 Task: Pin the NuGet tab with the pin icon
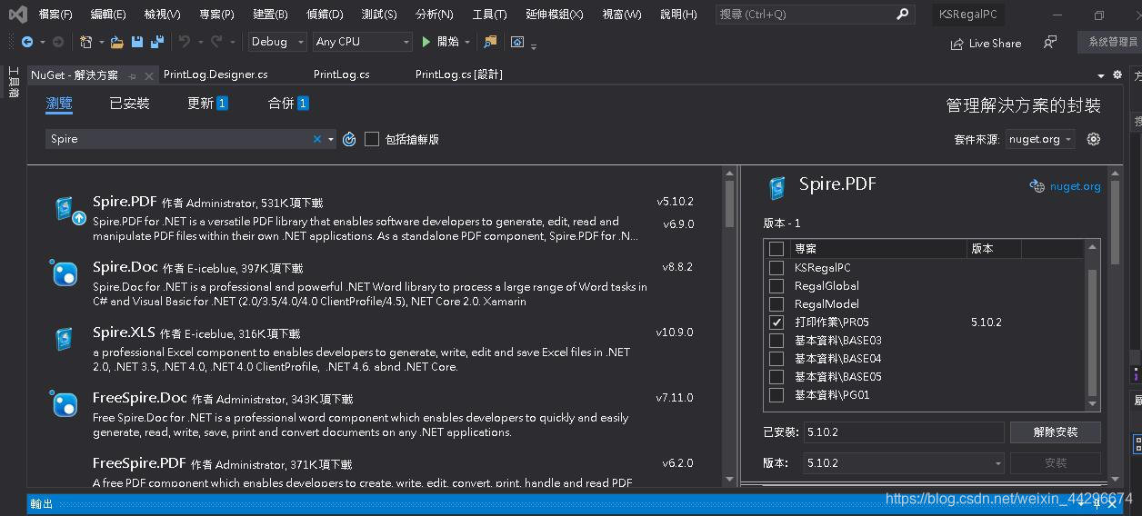coord(133,75)
